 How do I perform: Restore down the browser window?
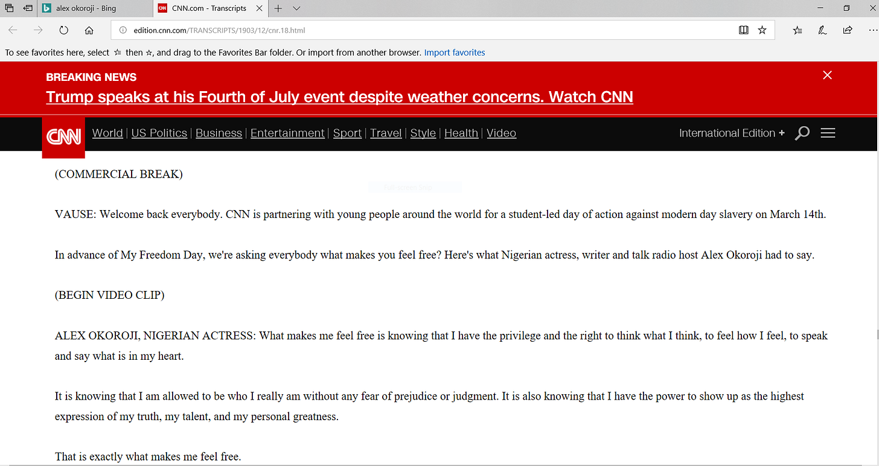coord(847,8)
